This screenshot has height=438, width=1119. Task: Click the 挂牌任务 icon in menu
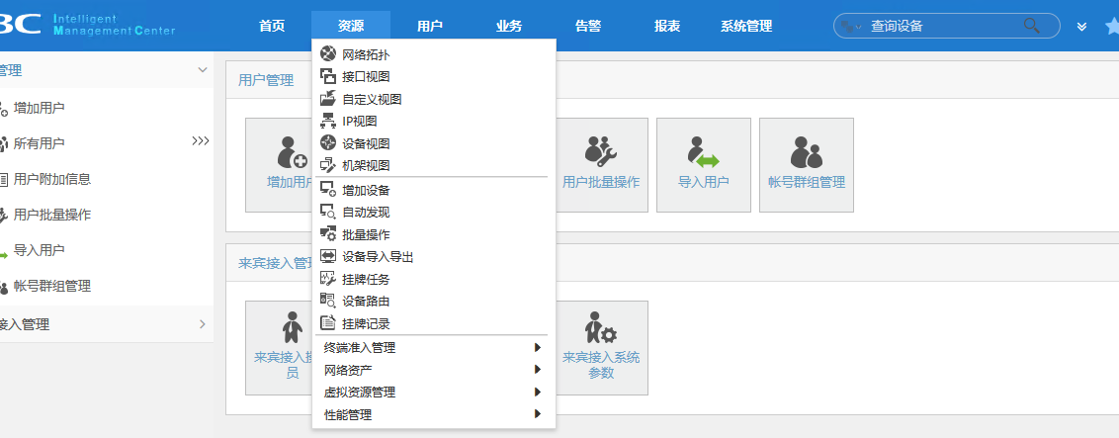point(327,279)
